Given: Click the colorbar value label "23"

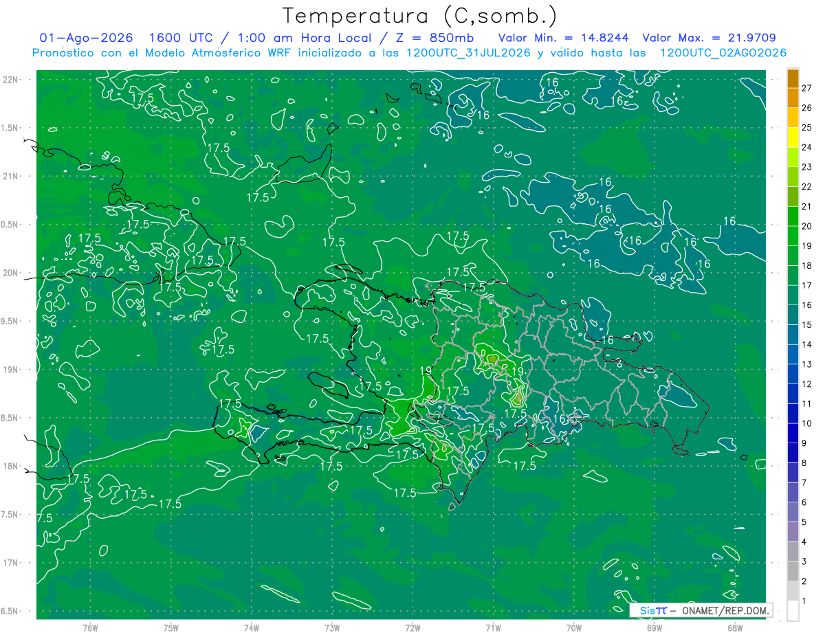Looking at the screenshot, I should pyautogui.click(x=806, y=167).
